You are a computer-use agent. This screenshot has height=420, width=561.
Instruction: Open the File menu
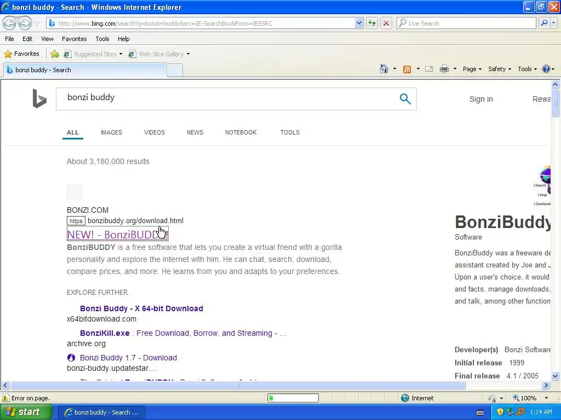[x=9, y=39]
